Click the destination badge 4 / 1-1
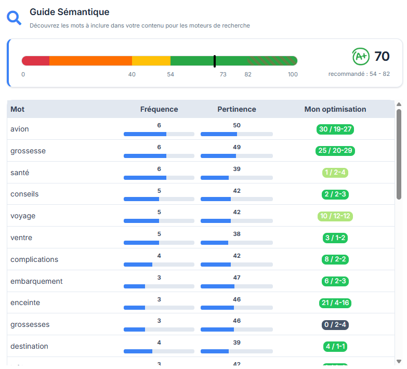 click(x=335, y=347)
